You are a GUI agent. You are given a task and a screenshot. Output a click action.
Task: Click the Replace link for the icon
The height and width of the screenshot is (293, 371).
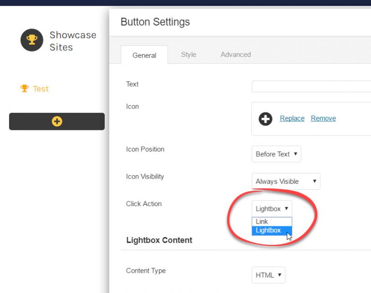[x=292, y=118]
